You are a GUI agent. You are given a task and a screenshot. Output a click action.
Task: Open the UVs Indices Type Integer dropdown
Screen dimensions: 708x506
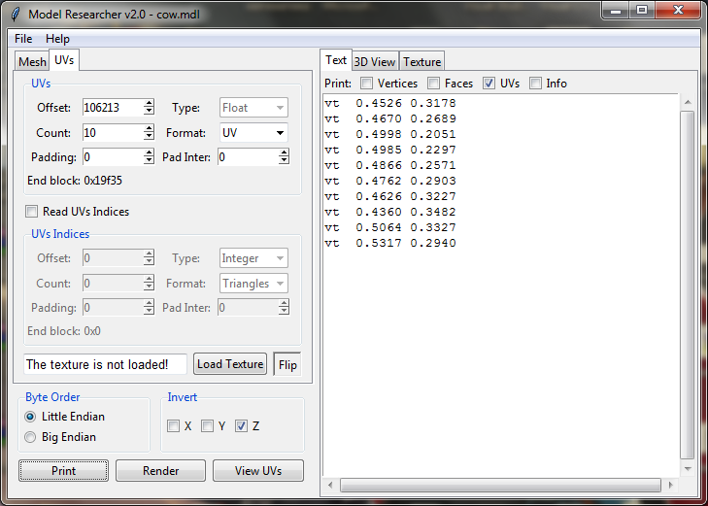pos(253,258)
